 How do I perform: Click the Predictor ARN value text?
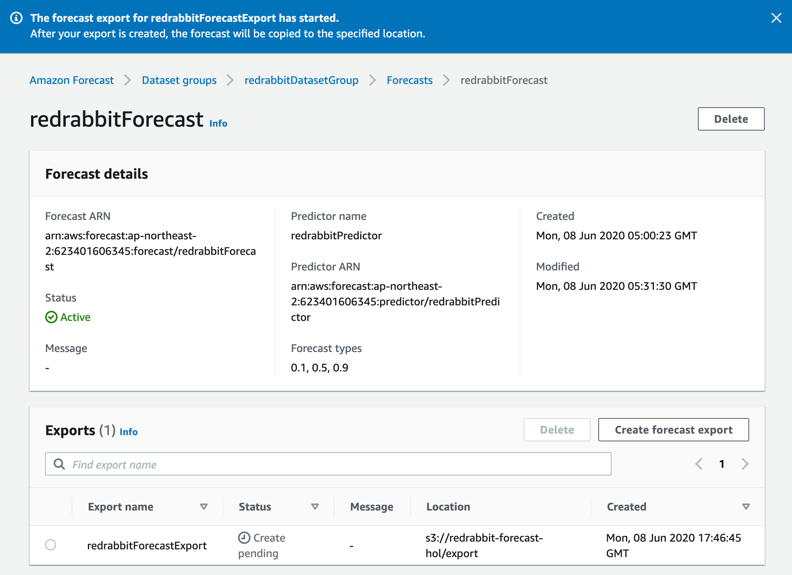395,301
